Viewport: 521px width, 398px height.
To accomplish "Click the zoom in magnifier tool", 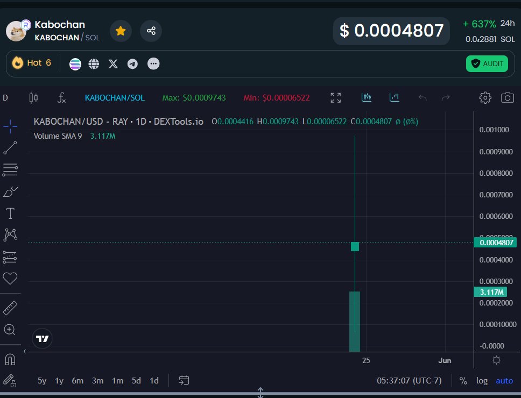I will [x=10, y=330].
